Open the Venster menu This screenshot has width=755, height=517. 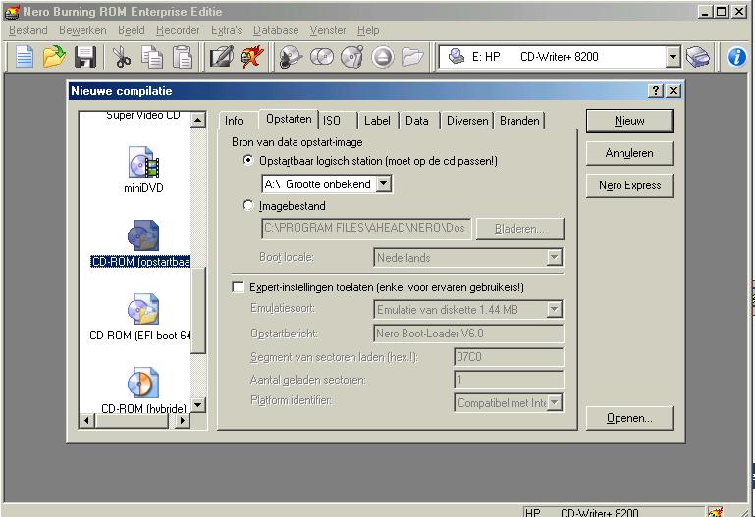[x=327, y=30]
